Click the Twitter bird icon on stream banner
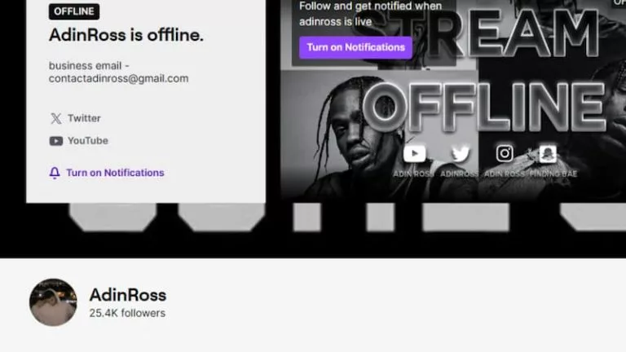 pyautogui.click(x=460, y=154)
